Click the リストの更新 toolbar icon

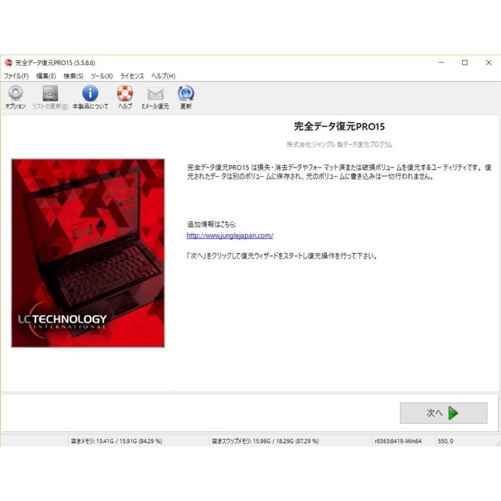point(50,93)
